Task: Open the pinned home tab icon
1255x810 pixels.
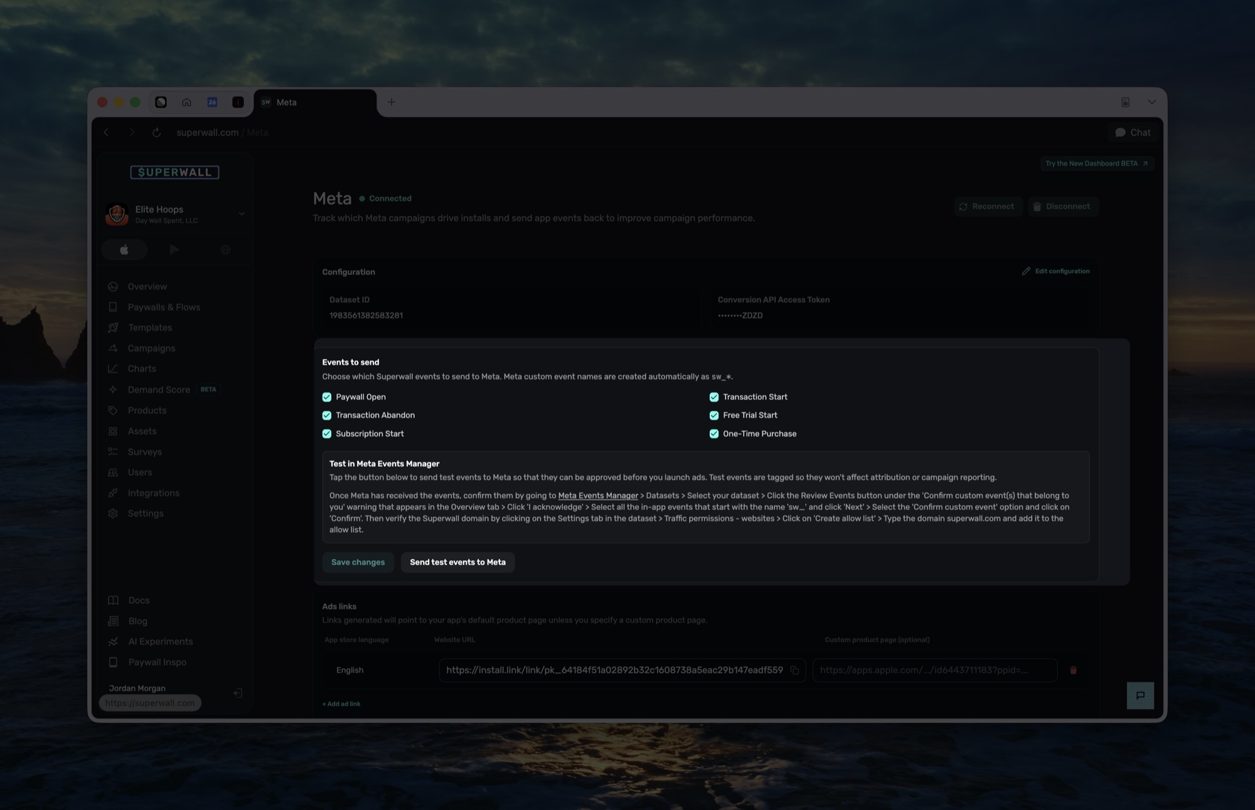Action: 186,102
